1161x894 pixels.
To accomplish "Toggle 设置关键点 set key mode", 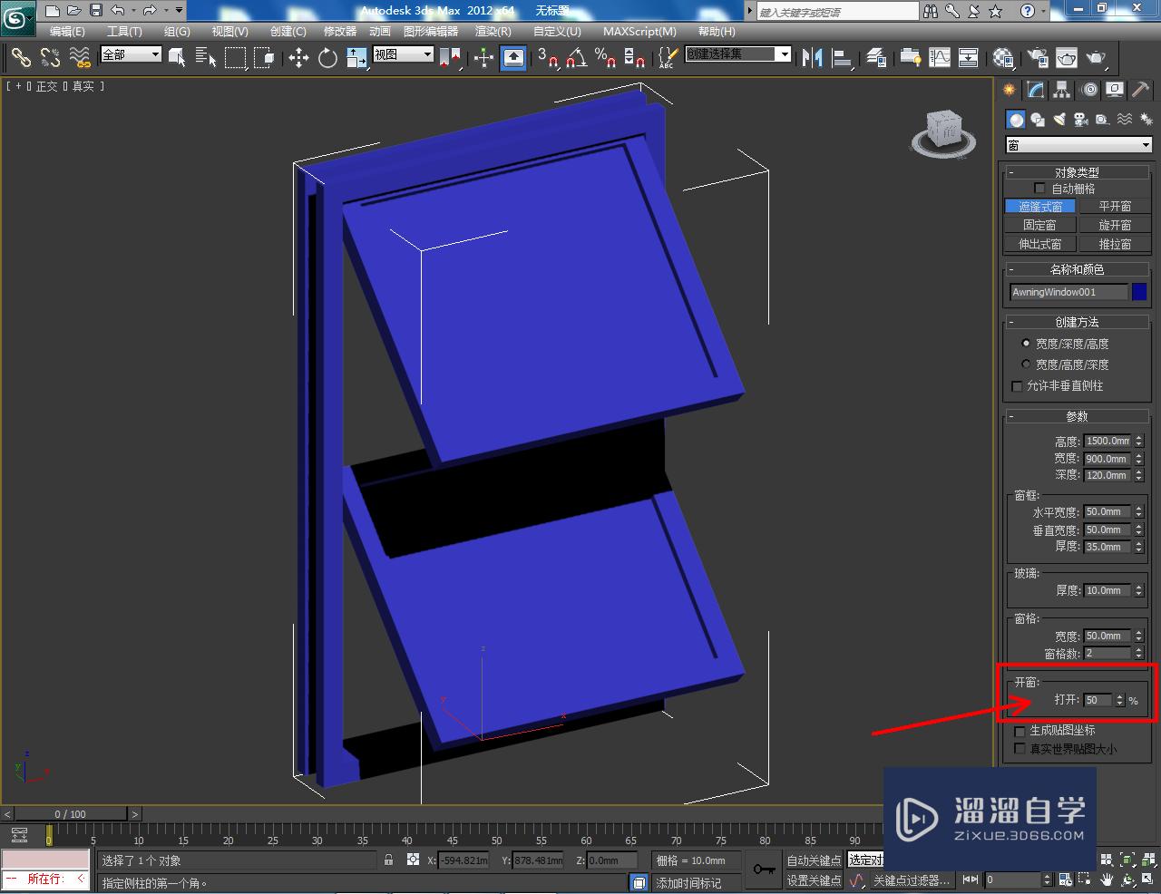I will [x=814, y=880].
